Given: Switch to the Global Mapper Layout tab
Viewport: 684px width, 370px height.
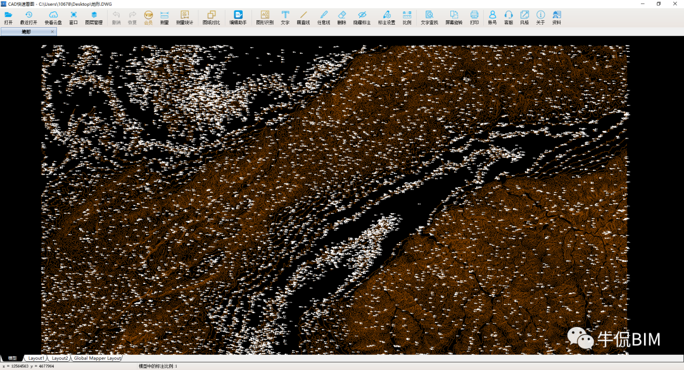Looking at the screenshot, I should pos(98,358).
